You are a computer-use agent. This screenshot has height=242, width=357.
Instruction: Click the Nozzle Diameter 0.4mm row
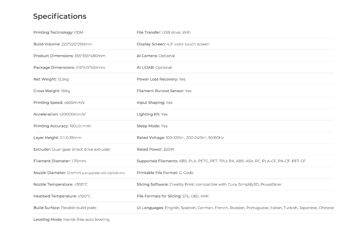tap(79, 173)
